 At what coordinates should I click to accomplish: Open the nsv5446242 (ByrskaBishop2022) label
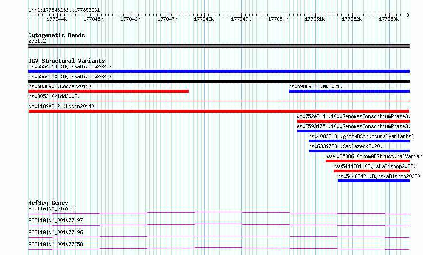[379, 176]
